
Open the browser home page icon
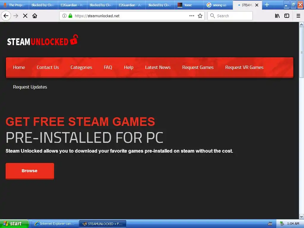(35, 16)
